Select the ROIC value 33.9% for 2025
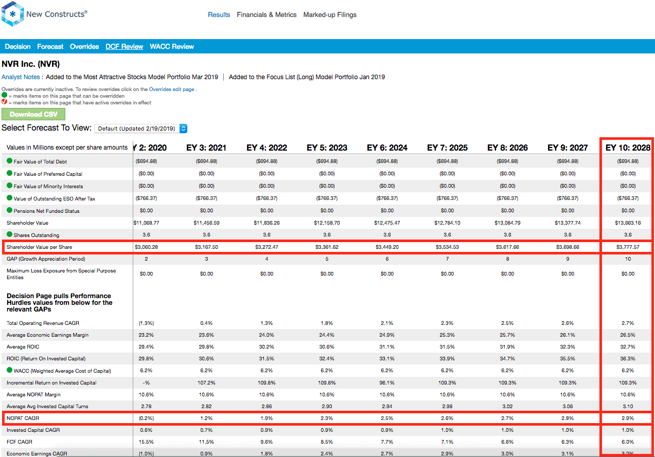Image resolution: width=655 pixels, height=457 pixels. 447,359
